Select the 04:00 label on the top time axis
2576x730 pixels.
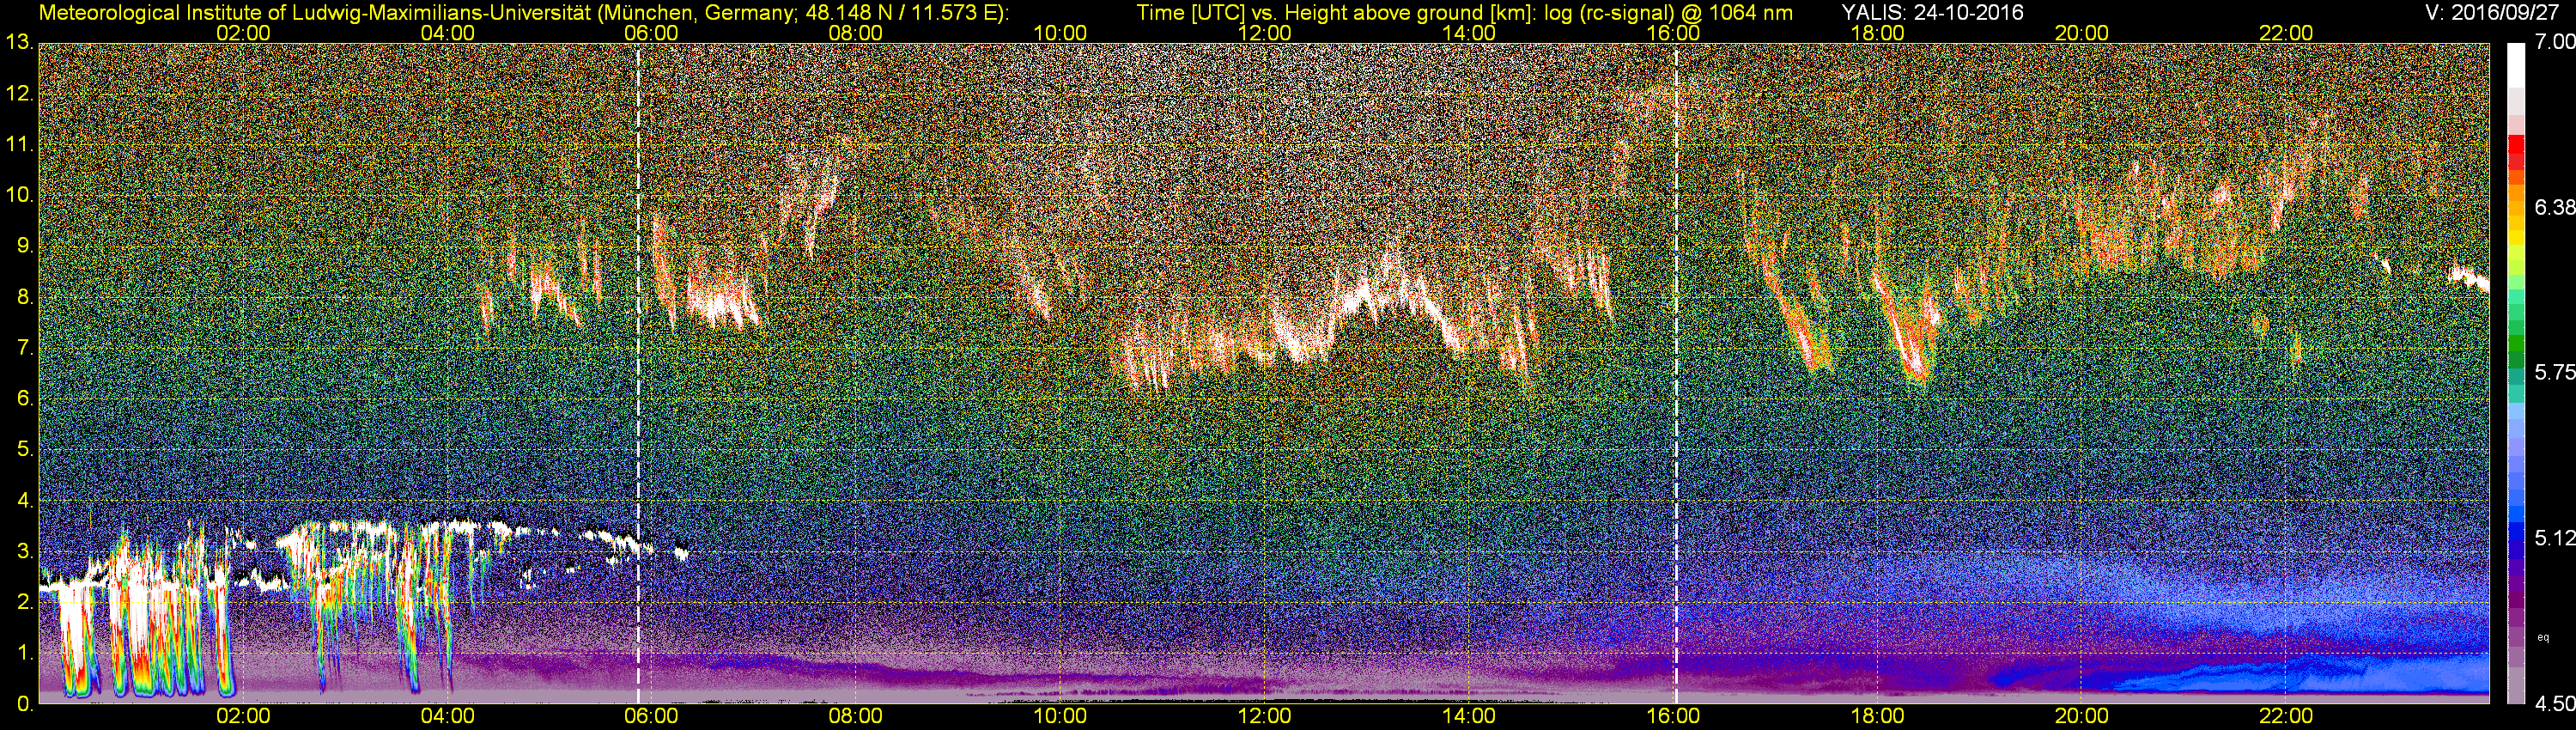447,33
